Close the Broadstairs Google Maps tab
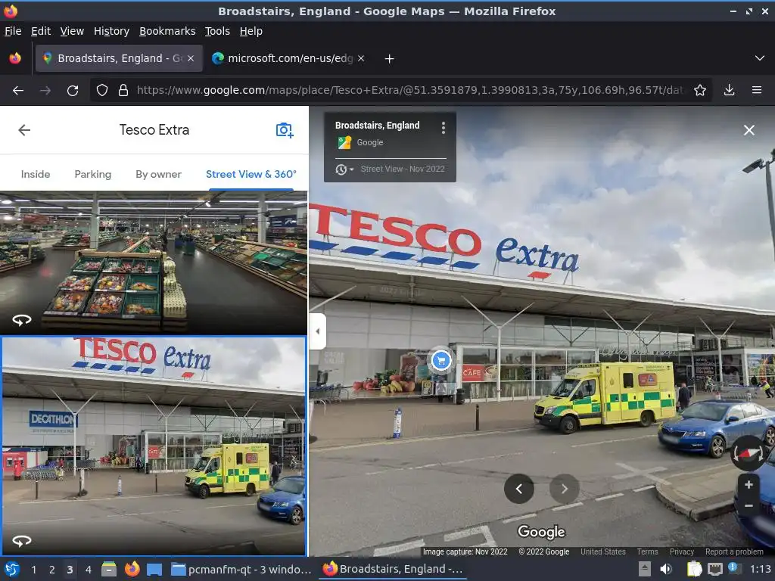Viewport: 775px width, 581px height. point(191,58)
